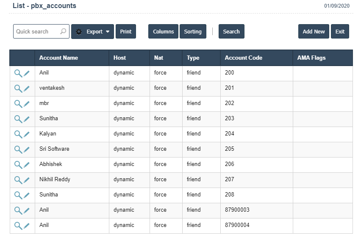Edit the Kalyan account row
Screen dimensions: 361x235
26,134
